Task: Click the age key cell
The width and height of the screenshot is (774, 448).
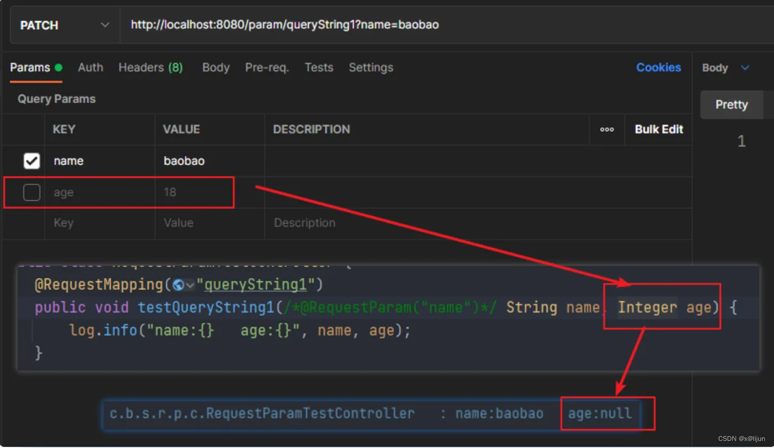Action: point(100,192)
